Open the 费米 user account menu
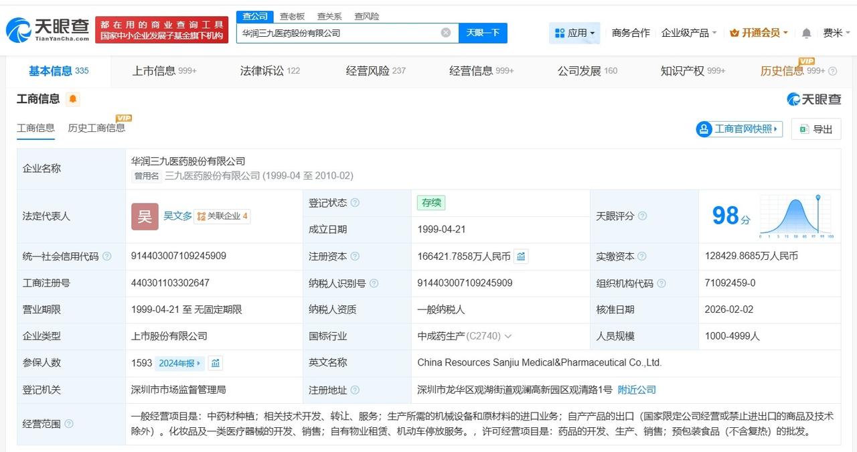 pyautogui.click(x=837, y=33)
